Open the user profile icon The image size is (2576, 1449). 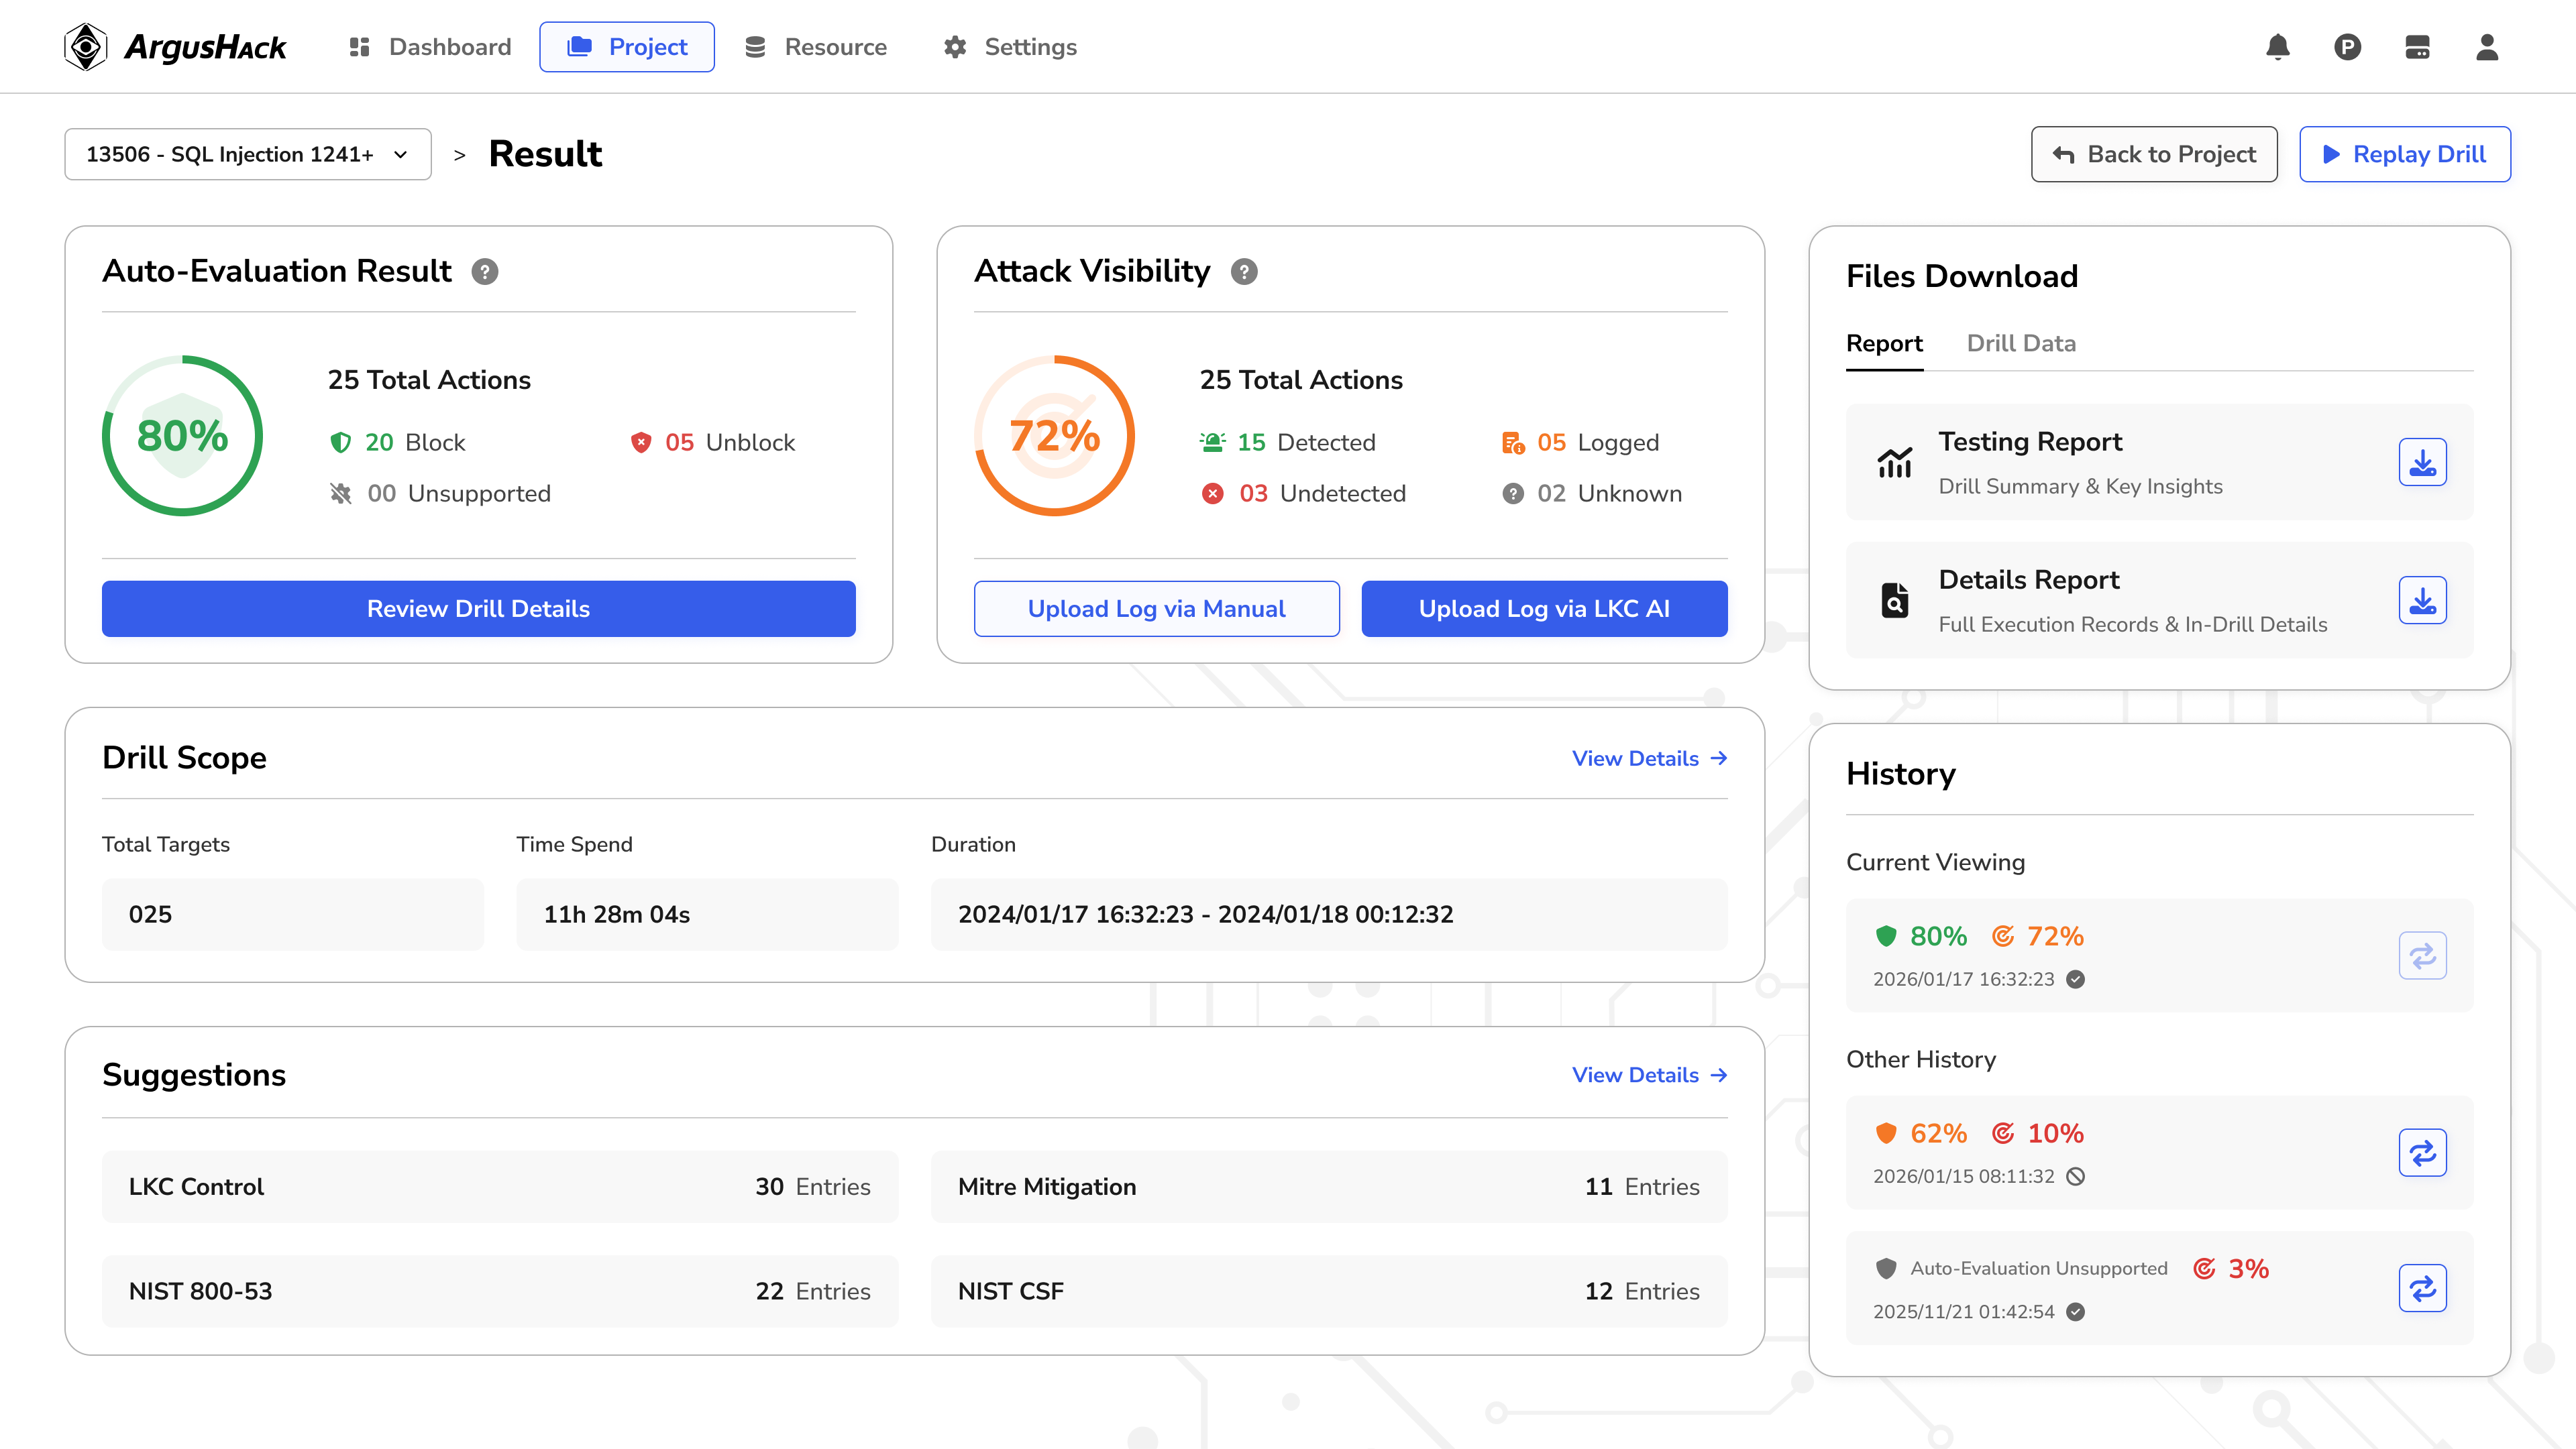tap(2487, 47)
